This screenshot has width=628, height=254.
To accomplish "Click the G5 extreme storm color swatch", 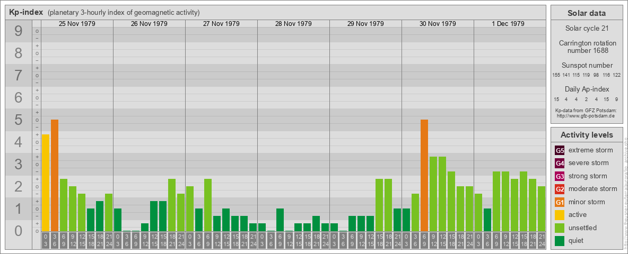I will tap(560, 151).
